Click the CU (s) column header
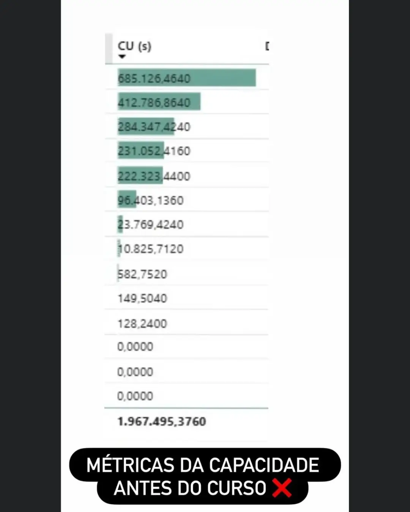This screenshot has width=410, height=512. tap(134, 46)
